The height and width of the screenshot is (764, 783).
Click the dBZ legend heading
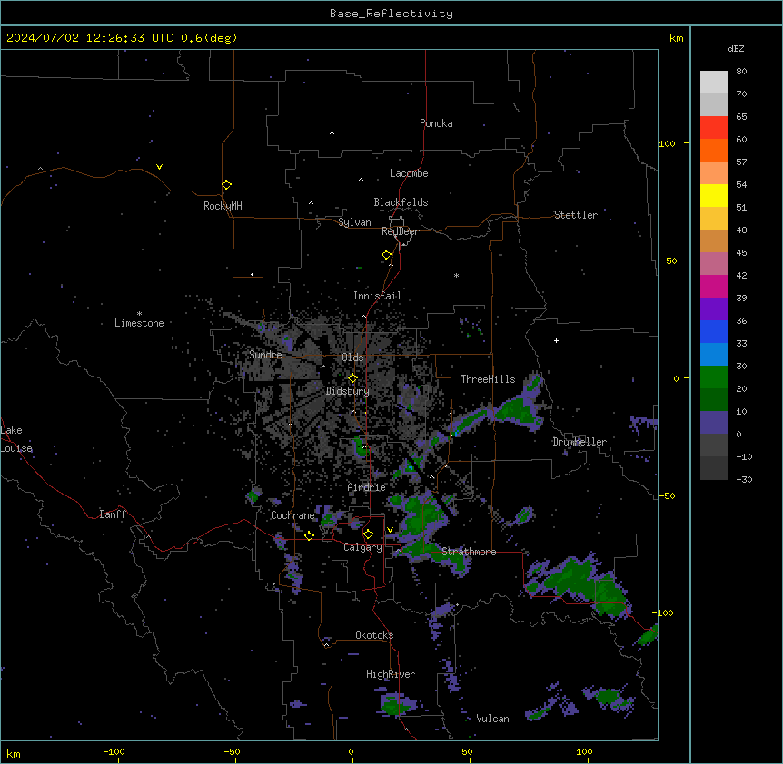tap(736, 48)
